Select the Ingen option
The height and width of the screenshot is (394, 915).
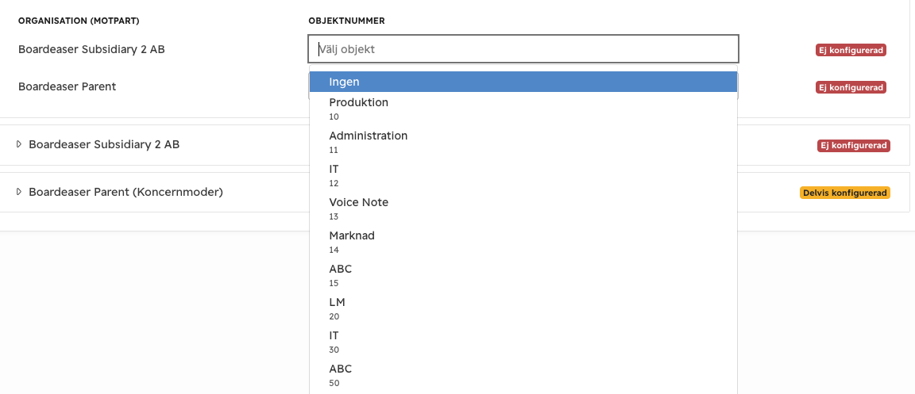[523, 82]
